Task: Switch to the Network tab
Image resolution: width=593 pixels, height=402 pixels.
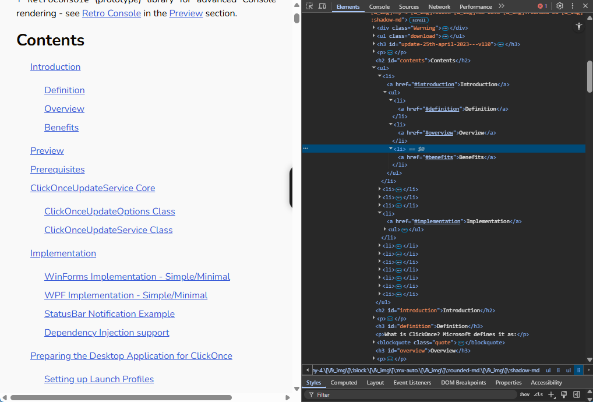Action: [x=439, y=6]
